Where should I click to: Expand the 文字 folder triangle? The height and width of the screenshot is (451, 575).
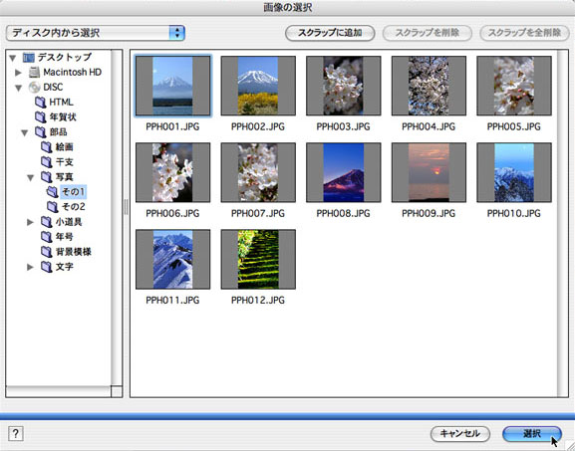30,267
